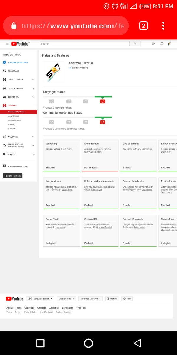Click the Help and feedback button
177x355 pixels.
pyautogui.click(x=13, y=176)
